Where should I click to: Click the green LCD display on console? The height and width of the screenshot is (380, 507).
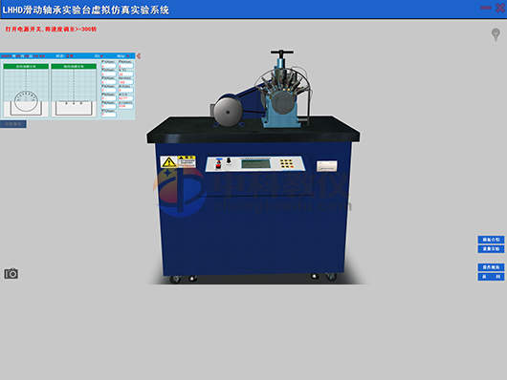(255, 163)
